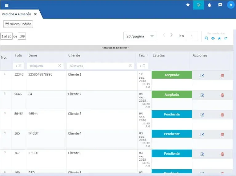This screenshot has height=176, width=236.
Task: Edit the Cliente 1 order
Action: click(x=202, y=76)
